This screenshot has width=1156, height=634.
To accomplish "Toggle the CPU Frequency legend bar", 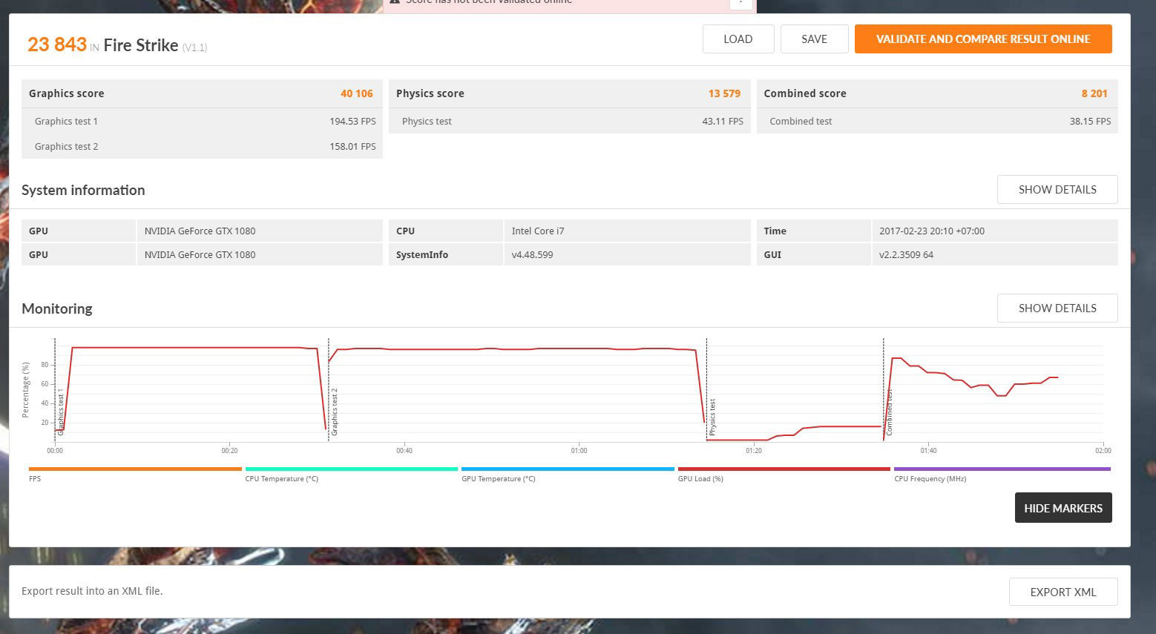I will coord(1002,469).
